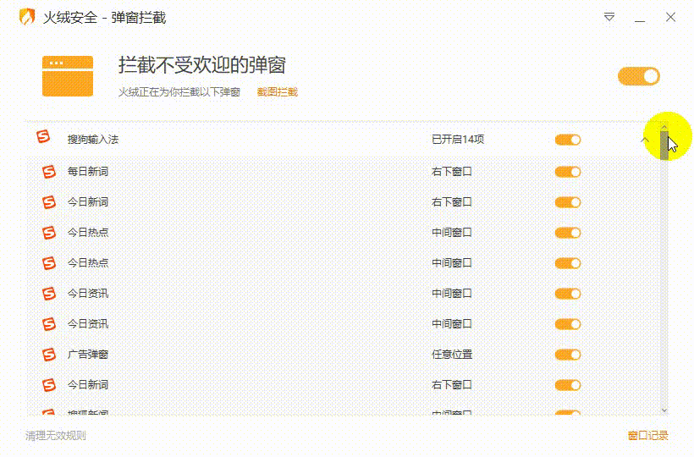Click the 火绒正在为你拦截以下弹窗 subtitle
This screenshot has height=457, width=694.
pyautogui.click(x=179, y=92)
